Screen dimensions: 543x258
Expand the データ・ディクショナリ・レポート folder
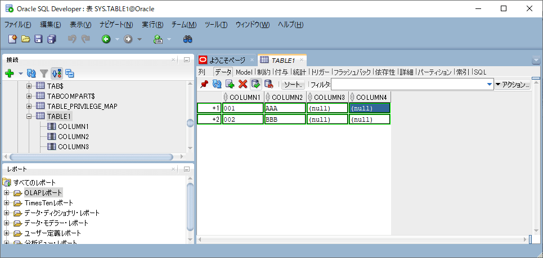pos(7,213)
